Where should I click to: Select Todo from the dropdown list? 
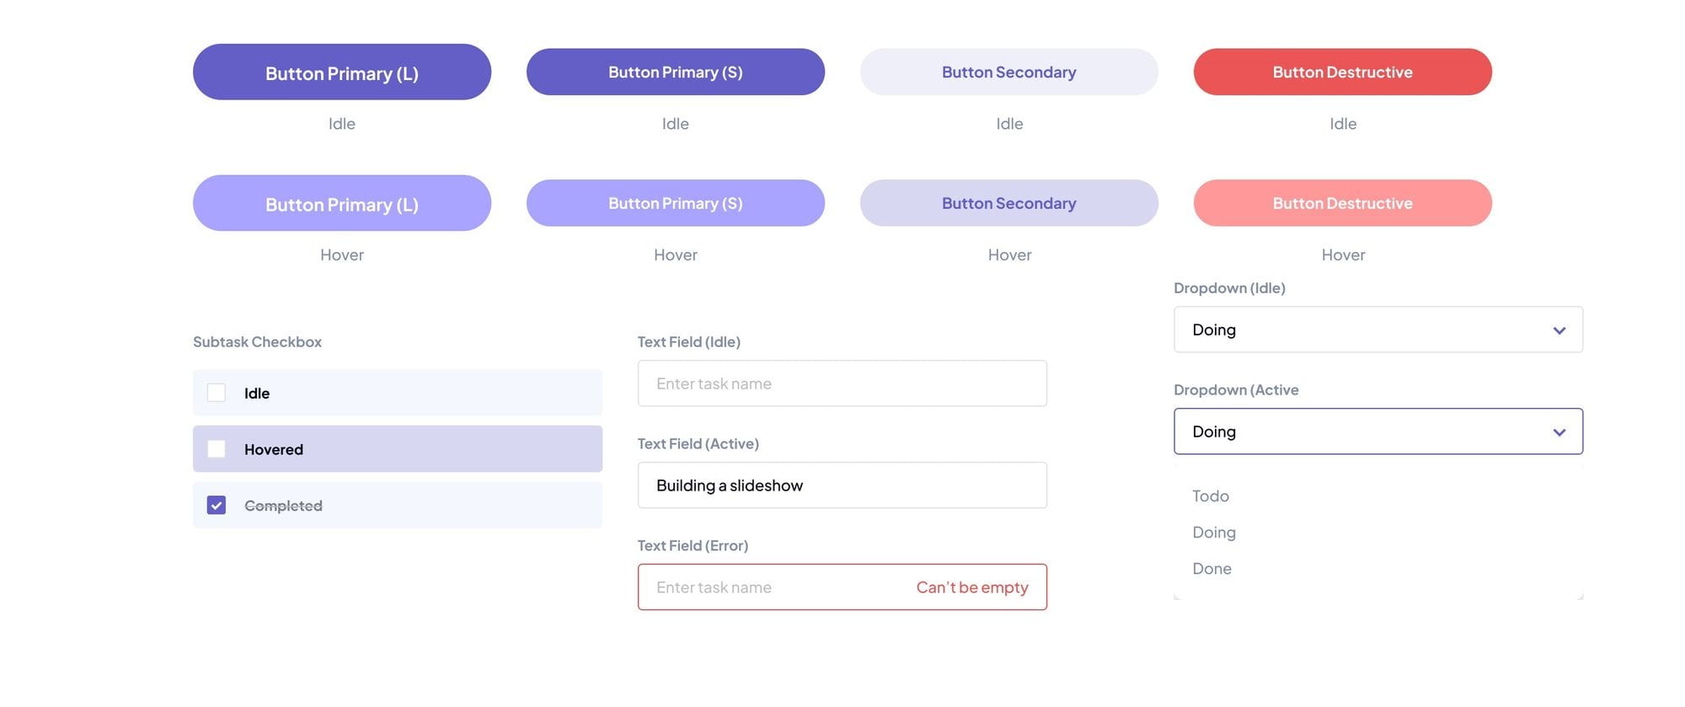(x=1211, y=496)
